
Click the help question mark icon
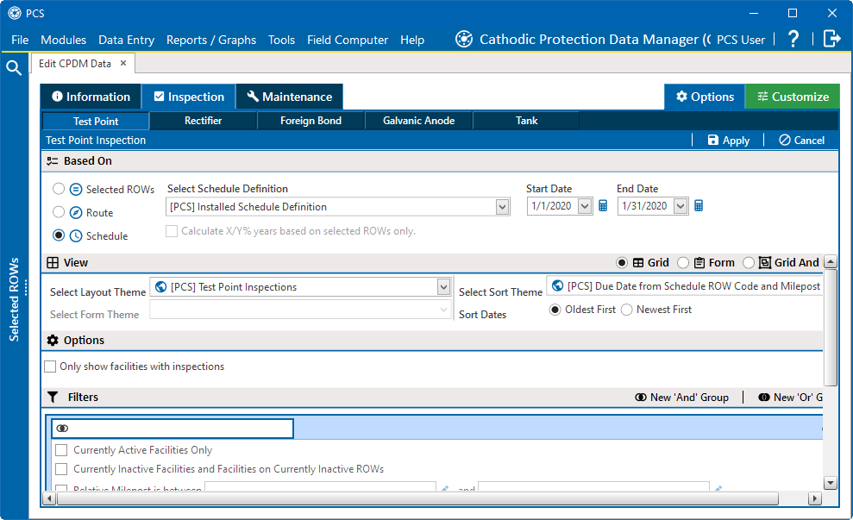793,39
